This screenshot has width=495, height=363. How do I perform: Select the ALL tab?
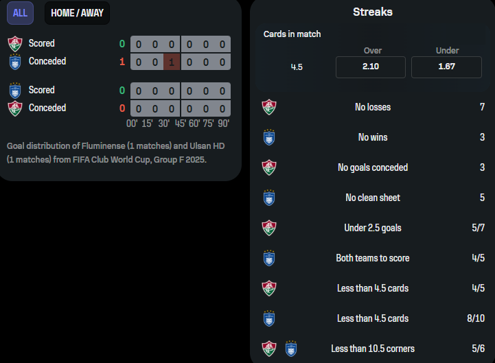[20, 13]
